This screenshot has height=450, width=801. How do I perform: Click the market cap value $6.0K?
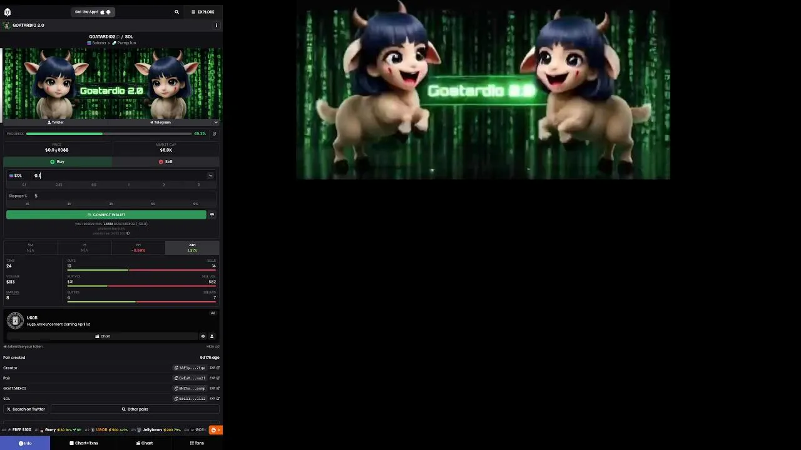coord(166,150)
